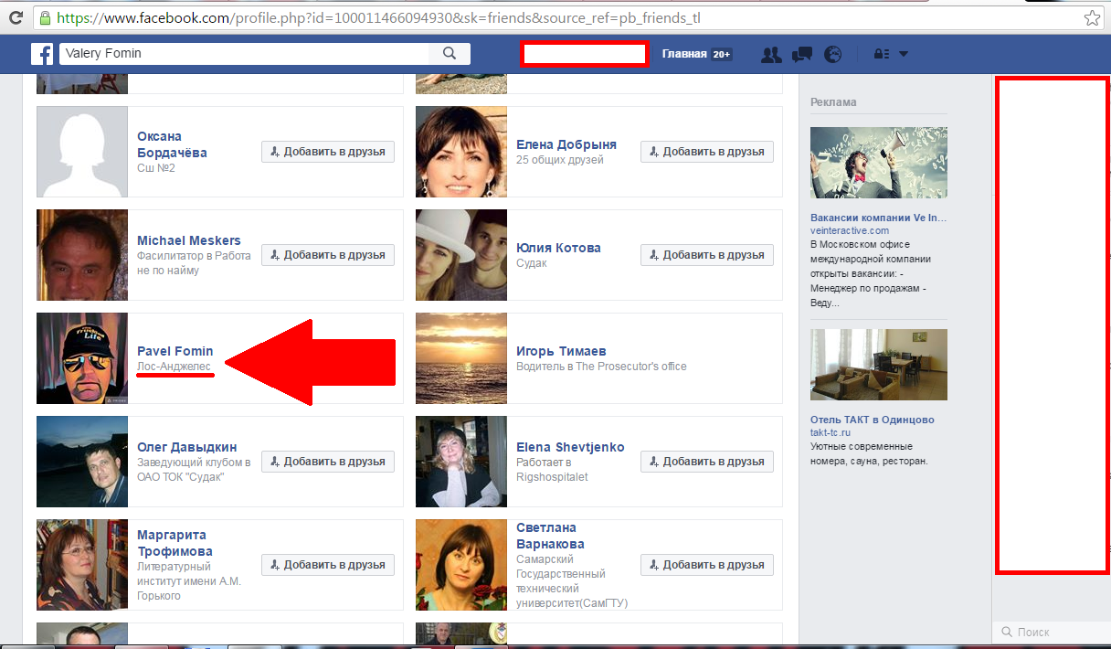Click 'ОАО ТОК "Судак"' under Олег Давыдкин
This screenshot has height=649, width=1111.
coord(181,477)
